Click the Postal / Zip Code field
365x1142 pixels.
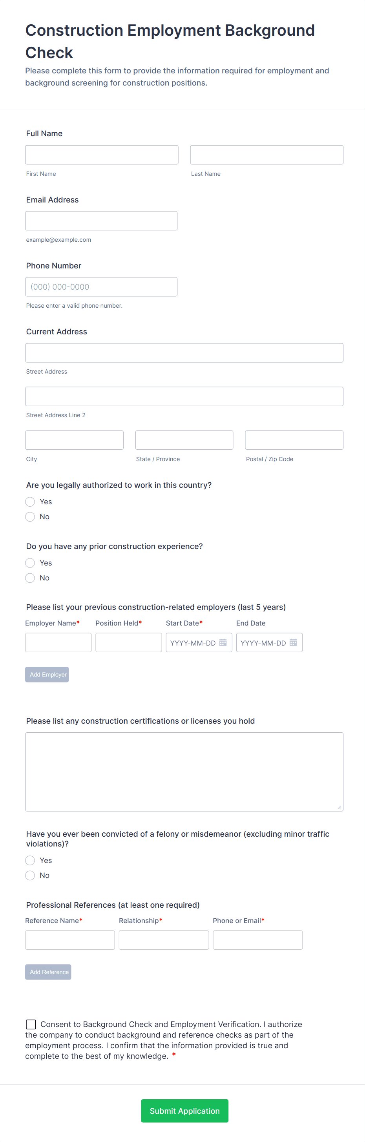[294, 440]
